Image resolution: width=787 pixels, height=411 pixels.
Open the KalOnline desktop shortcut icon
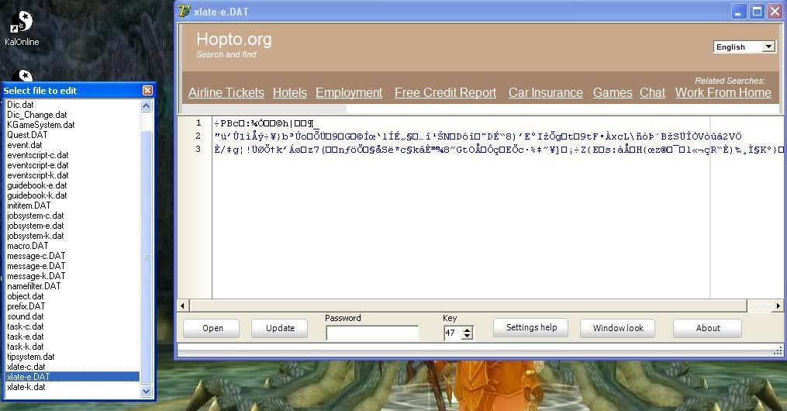[22, 22]
